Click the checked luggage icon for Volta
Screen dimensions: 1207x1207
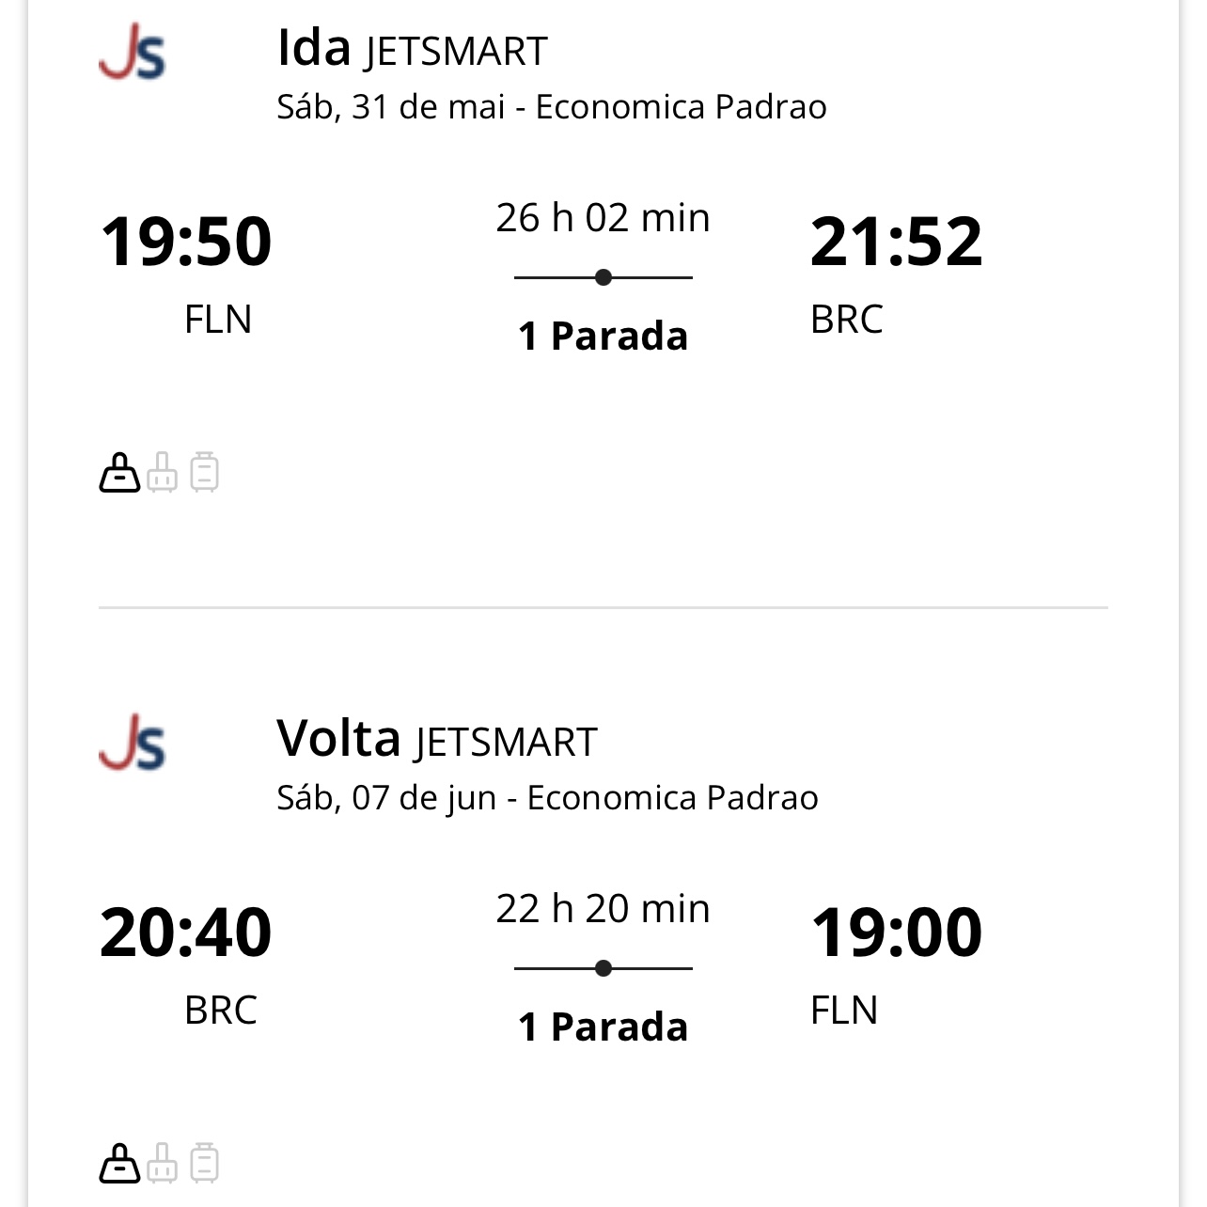(204, 1163)
